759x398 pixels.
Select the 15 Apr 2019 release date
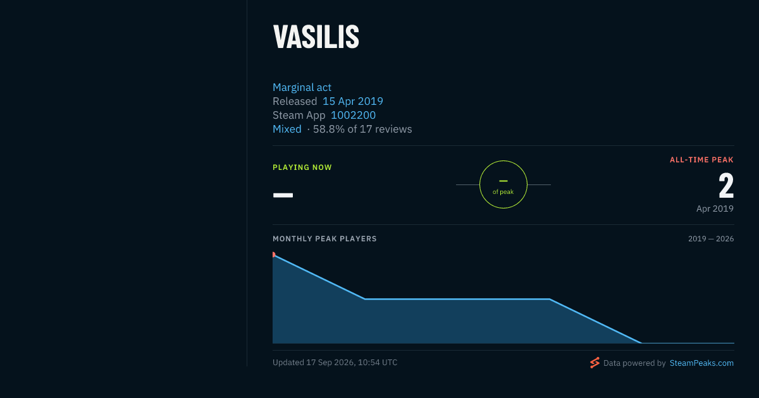point(353,101)
